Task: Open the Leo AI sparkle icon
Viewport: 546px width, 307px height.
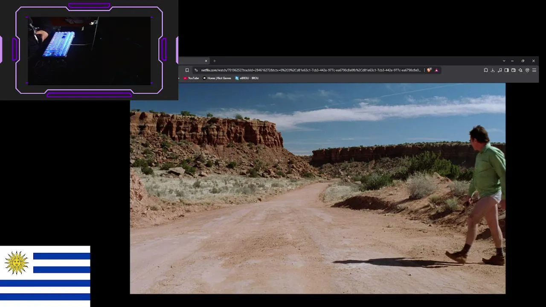Action: (x=520, y=70)
